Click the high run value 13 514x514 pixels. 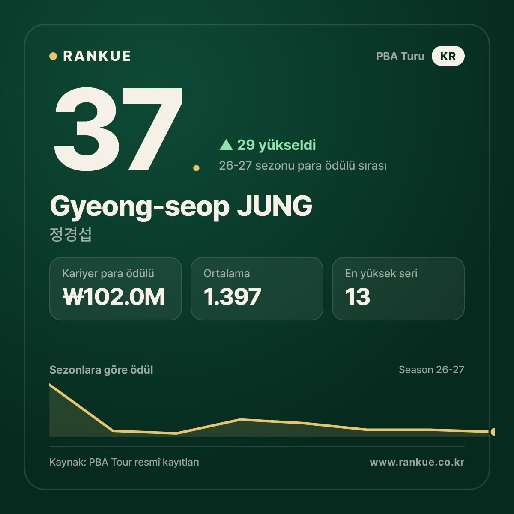coord(358,297)
